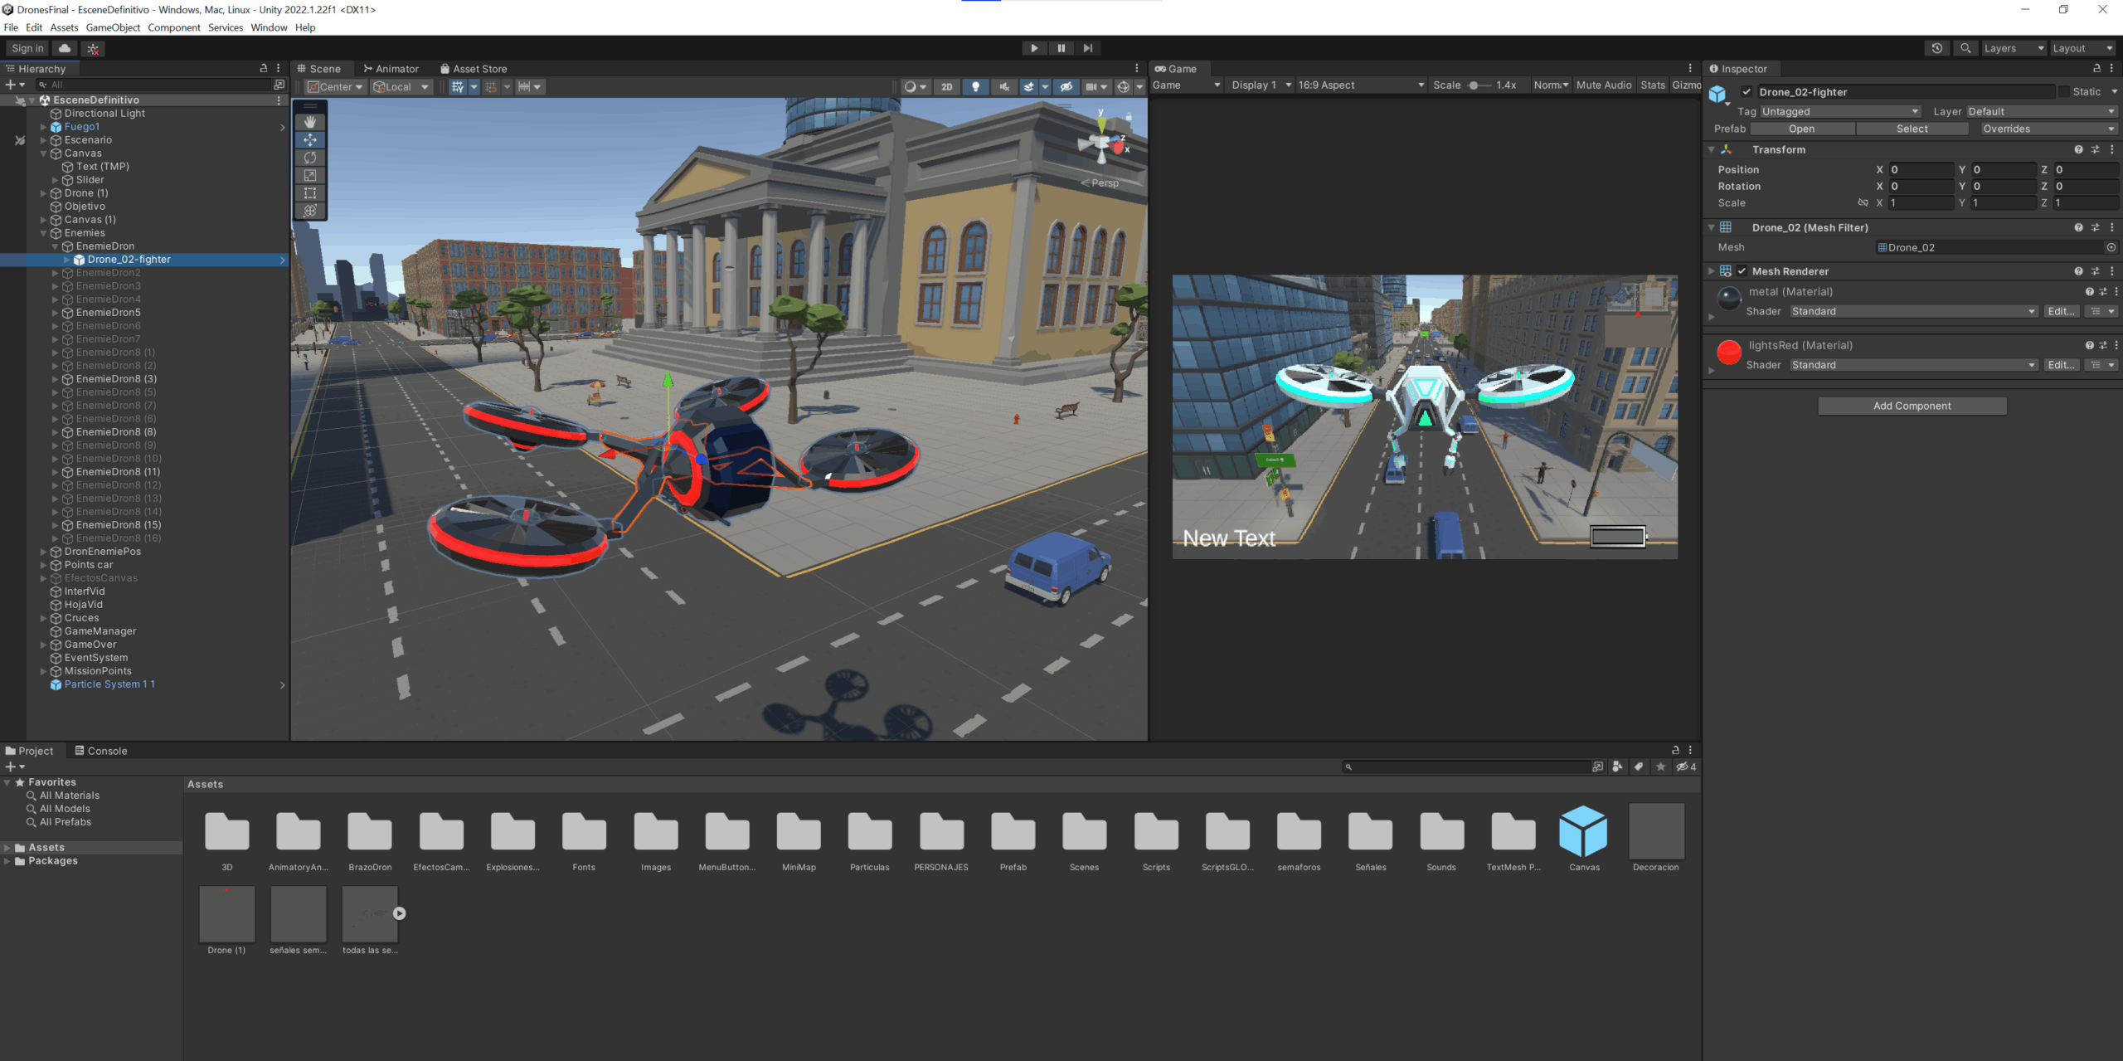Switch to the Asset Store tab
The image size is (2123, 1061).
coord(474,68)
